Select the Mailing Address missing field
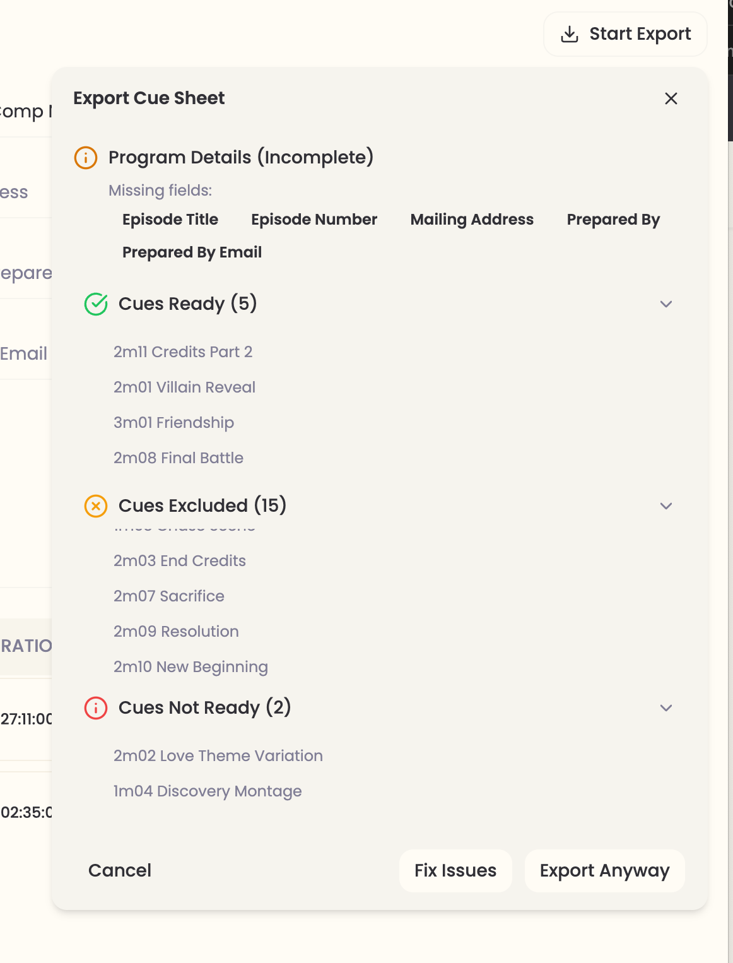 [x=472, y=220]
